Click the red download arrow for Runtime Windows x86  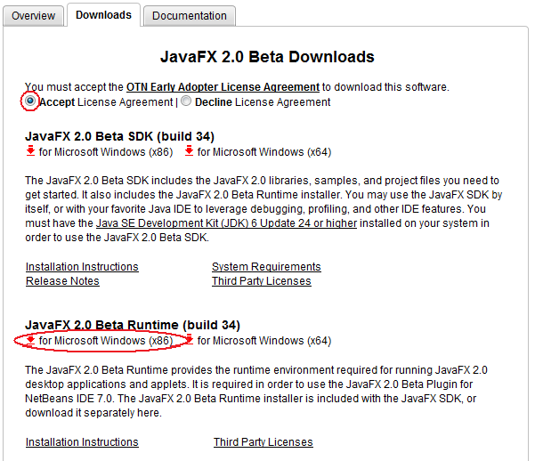tap(30, 340)
